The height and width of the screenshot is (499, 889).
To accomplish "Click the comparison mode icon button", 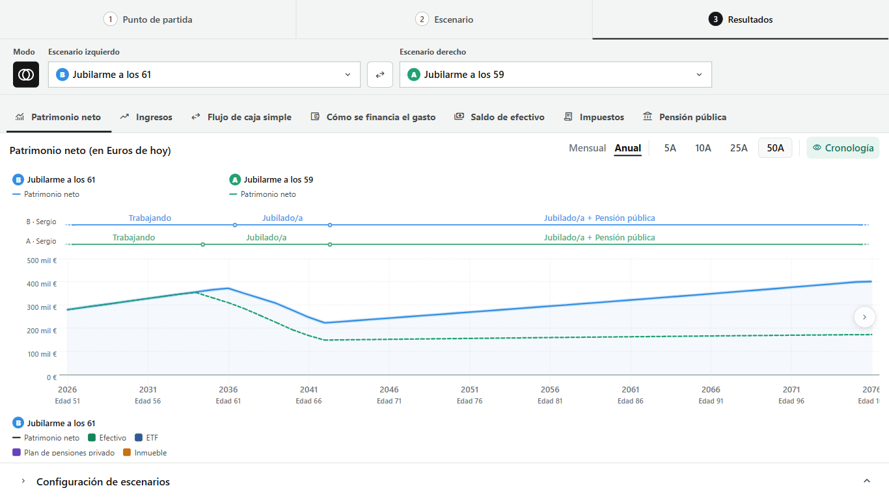I will [26, 75].
